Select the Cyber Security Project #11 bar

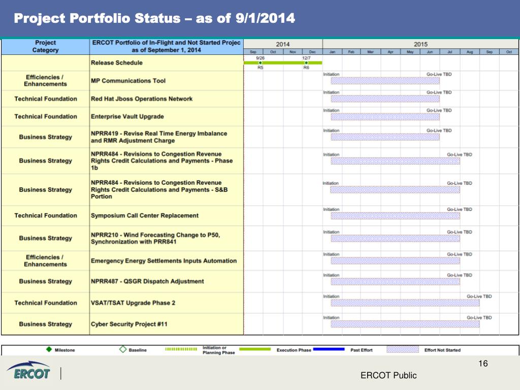click(x=405, y=324)
